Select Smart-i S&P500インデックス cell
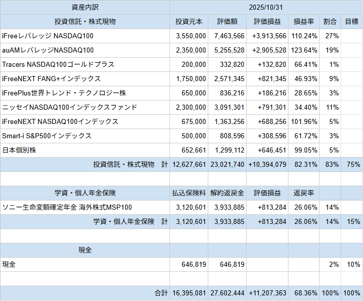Screen dimensions: 363x301 (x=47, y=136)
